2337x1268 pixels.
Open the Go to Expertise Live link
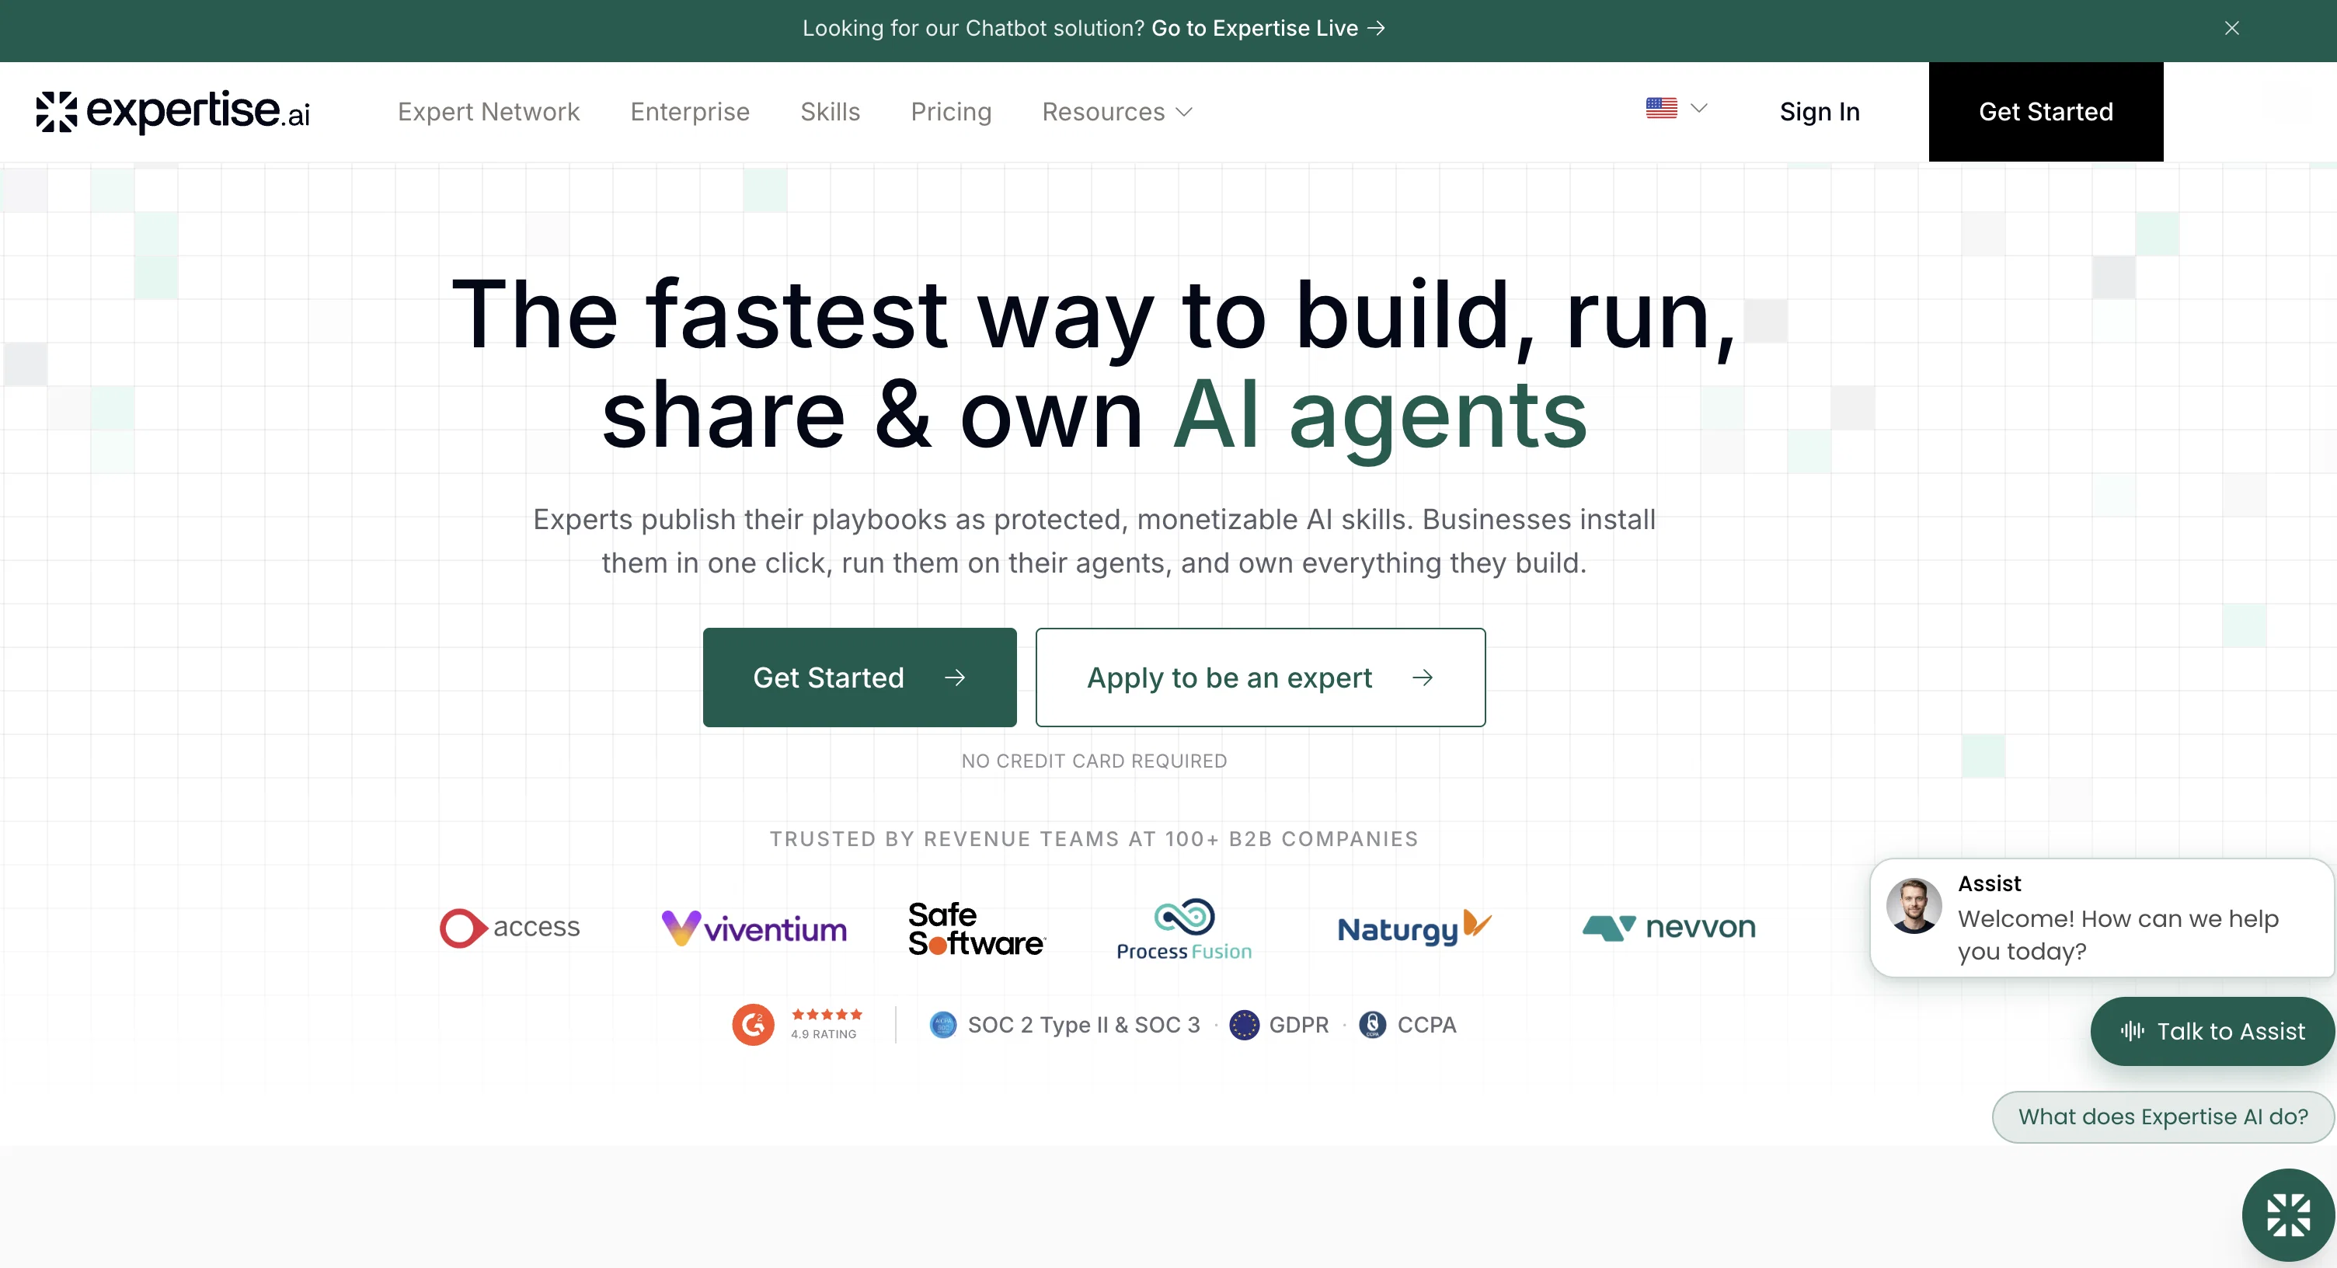coord(1268,28)
